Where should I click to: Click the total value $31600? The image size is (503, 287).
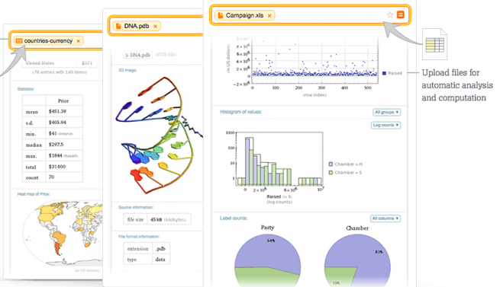[x=57, y=167]
